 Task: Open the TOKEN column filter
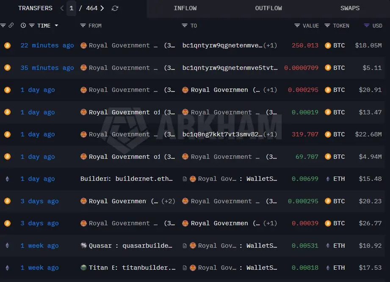[x=327, y=25]
